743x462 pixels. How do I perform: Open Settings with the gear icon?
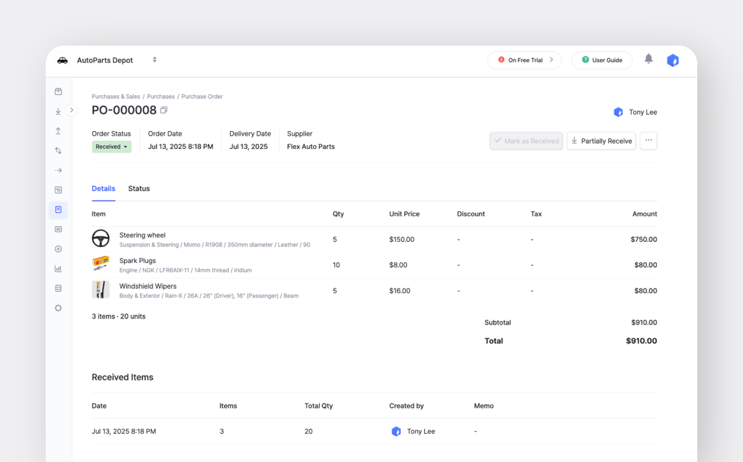pyautogui.click(x=58, y=308)
